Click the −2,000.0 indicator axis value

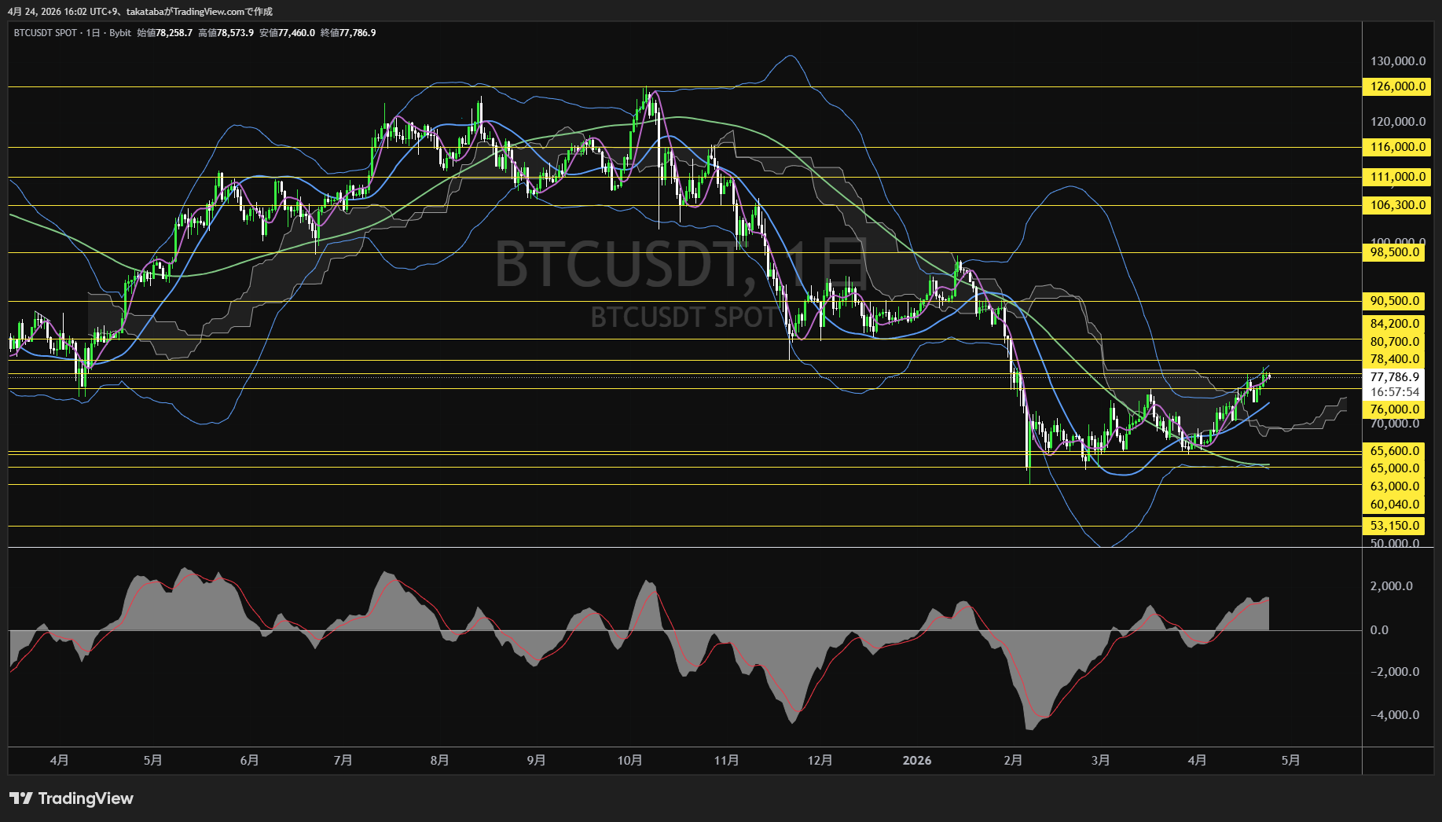[x=1395, y=672]
